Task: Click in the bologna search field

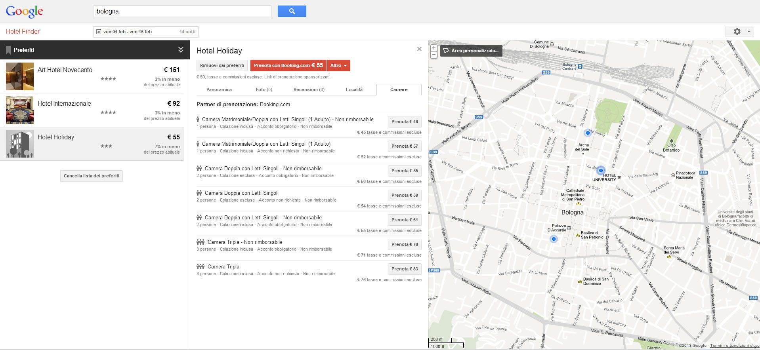Action: click(x=182, y=11)
